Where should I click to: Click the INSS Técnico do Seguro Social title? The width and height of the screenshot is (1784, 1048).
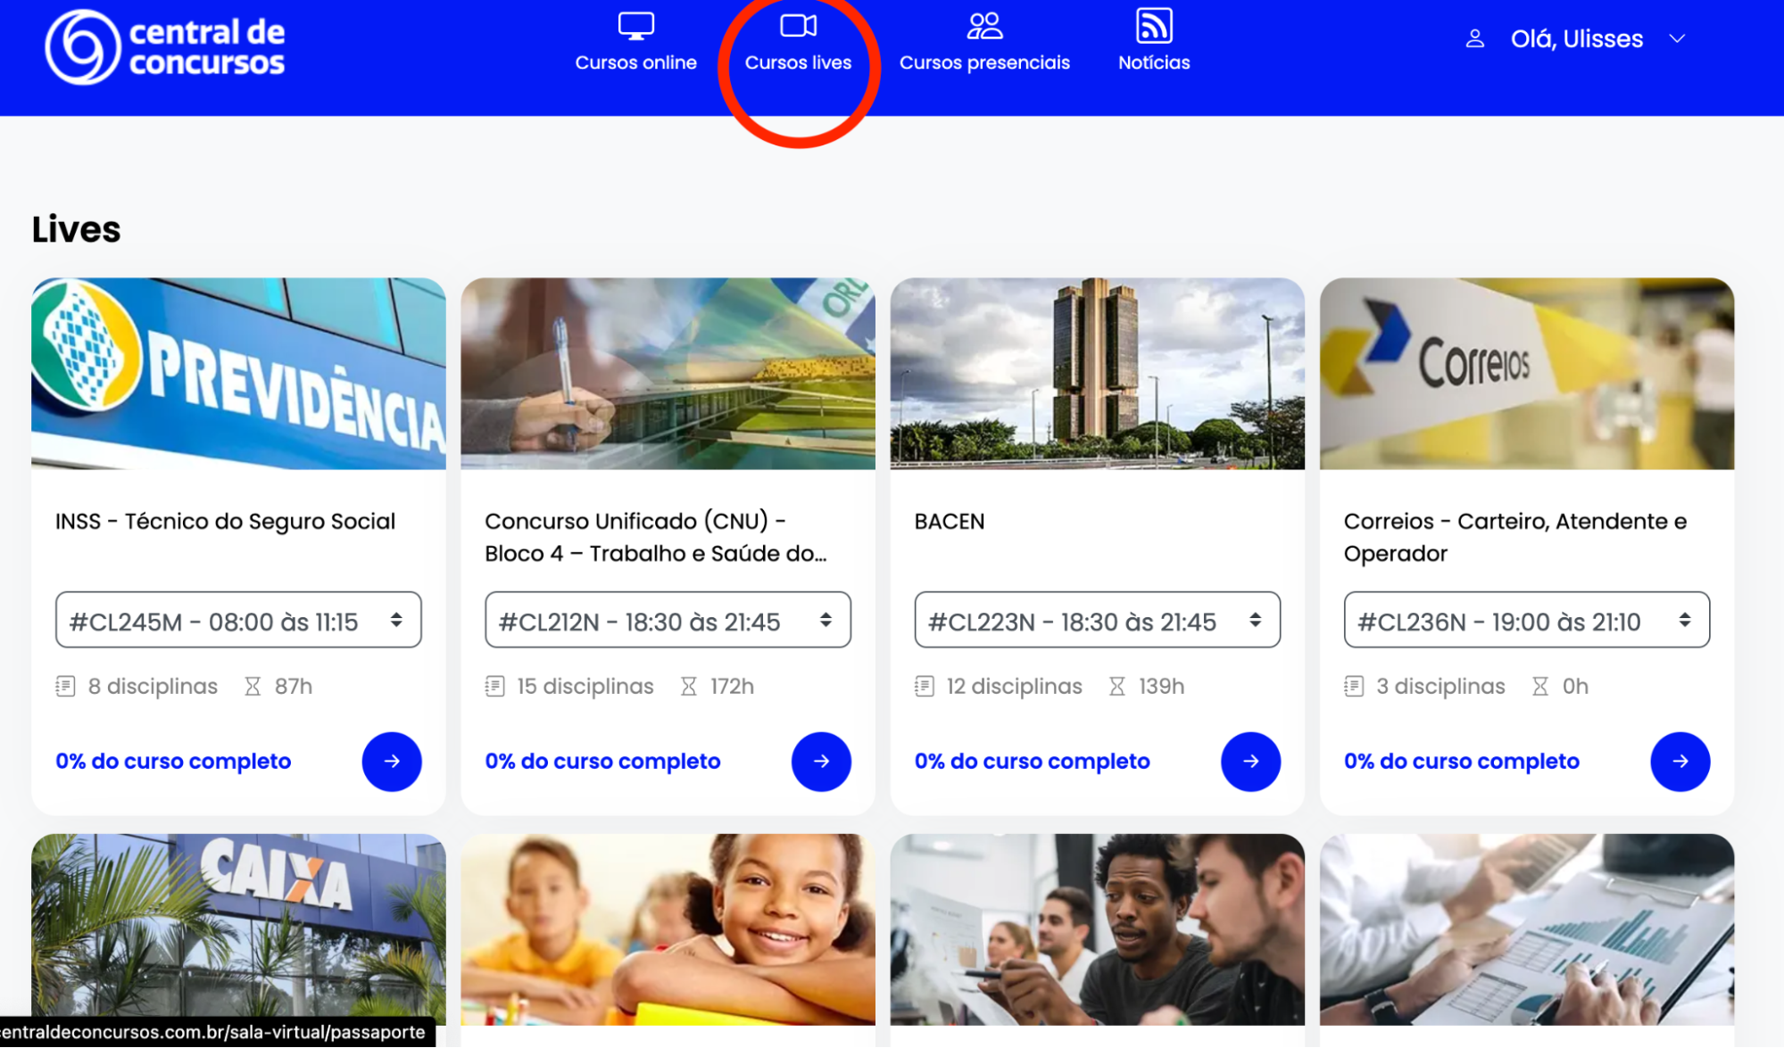[225, 522]
